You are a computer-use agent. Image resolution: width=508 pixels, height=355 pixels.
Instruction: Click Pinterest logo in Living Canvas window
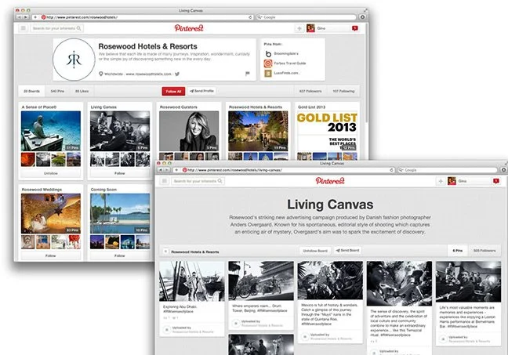(x=330, y=181)
